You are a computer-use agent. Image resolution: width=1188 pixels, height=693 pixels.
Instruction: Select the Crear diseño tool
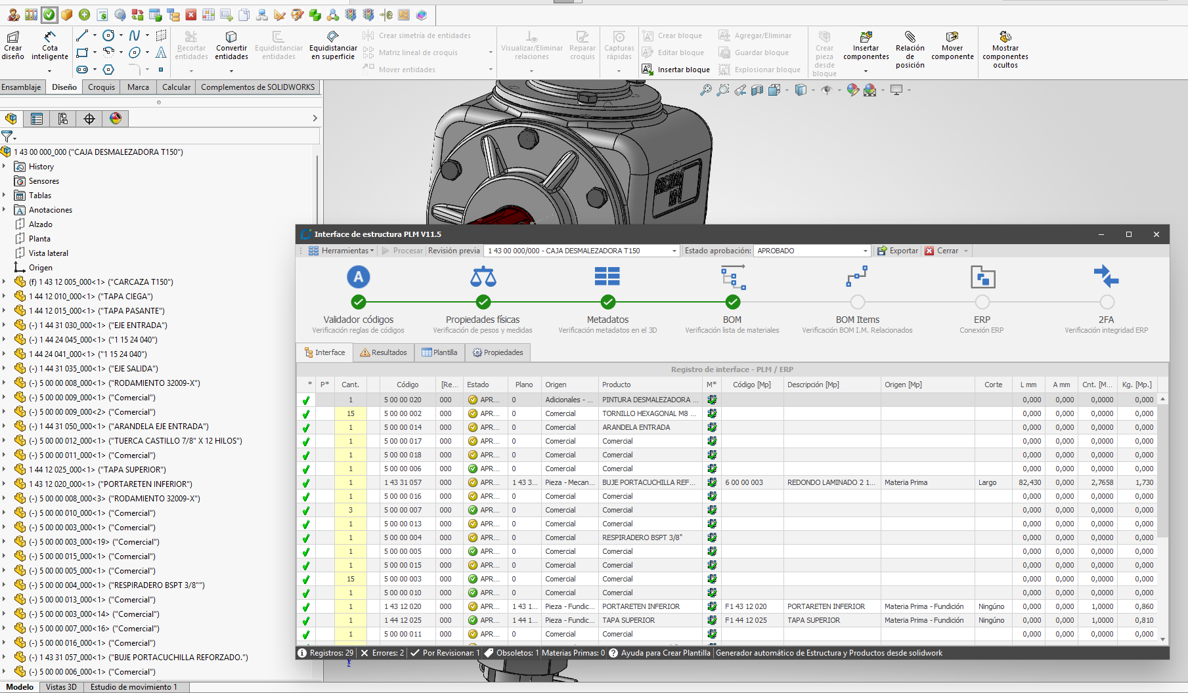pos(13,45)
